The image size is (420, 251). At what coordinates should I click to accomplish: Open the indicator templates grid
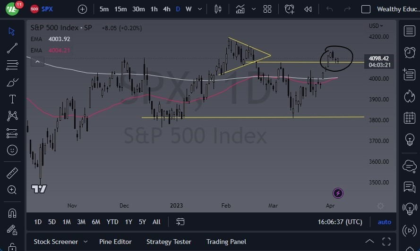tap(267, 9)
